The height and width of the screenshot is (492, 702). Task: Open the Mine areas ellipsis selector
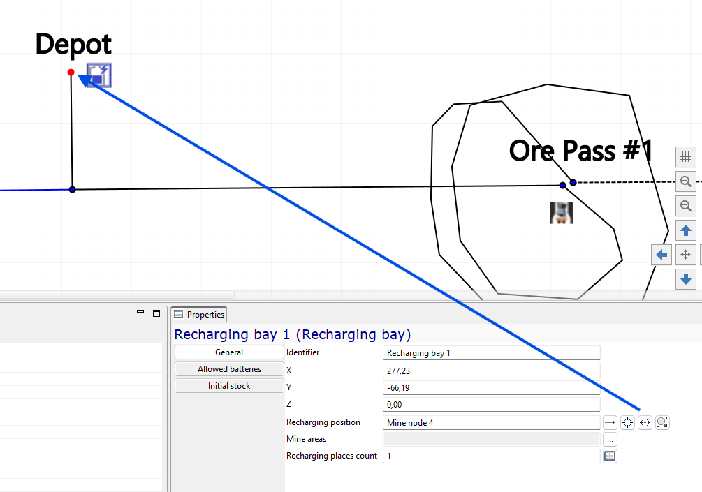point(610,439)
